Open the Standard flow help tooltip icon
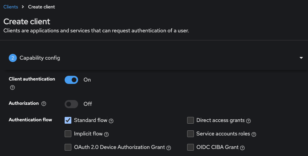The image size is (308, 156). 111,121
